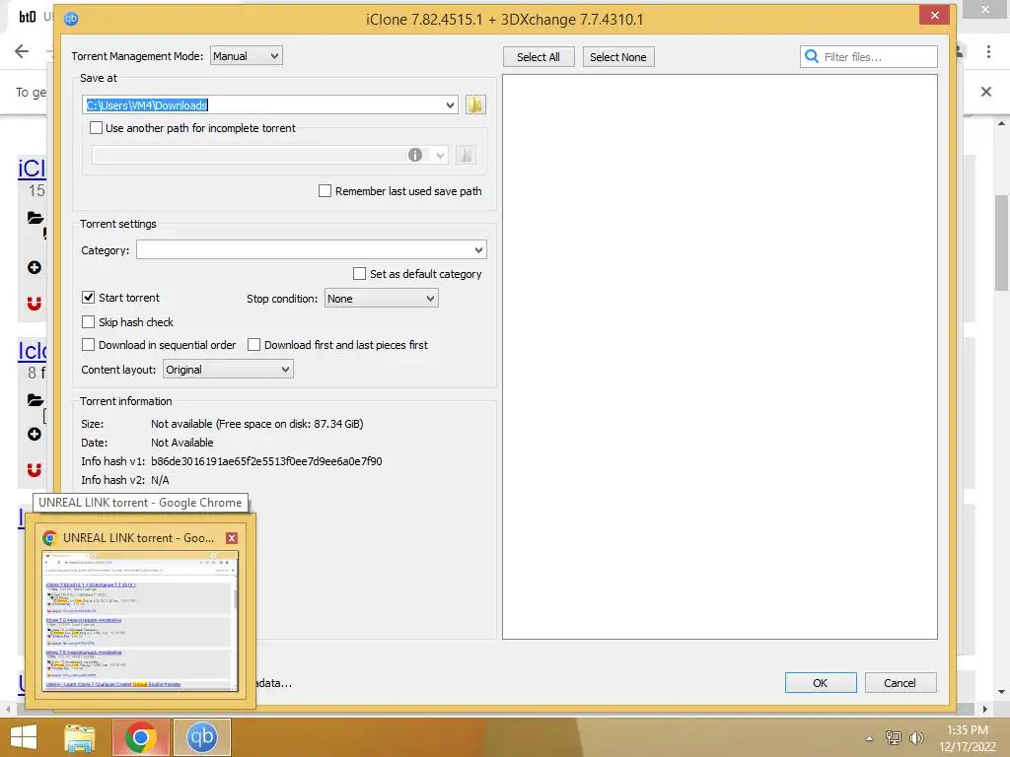
Task: Switch to Google Chrome on the taskbar
Action: [141, 737]
